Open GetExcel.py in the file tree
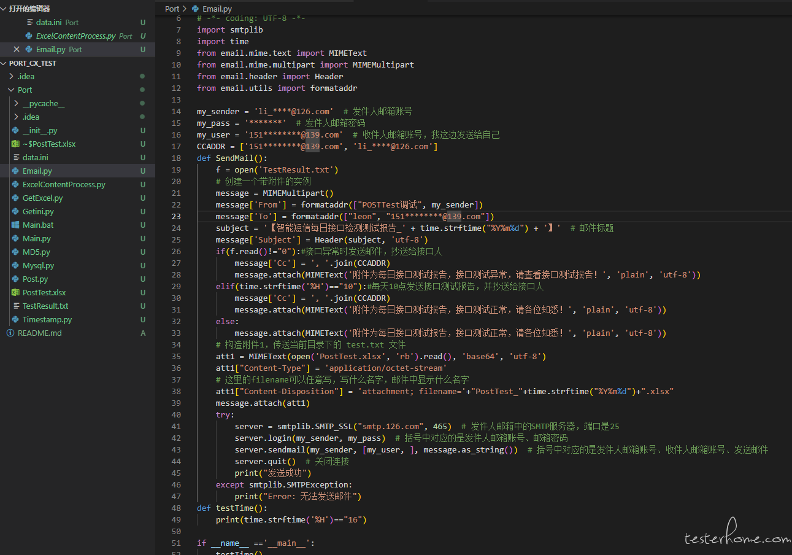This screenshot has height=555, width=792. [42, 198]
